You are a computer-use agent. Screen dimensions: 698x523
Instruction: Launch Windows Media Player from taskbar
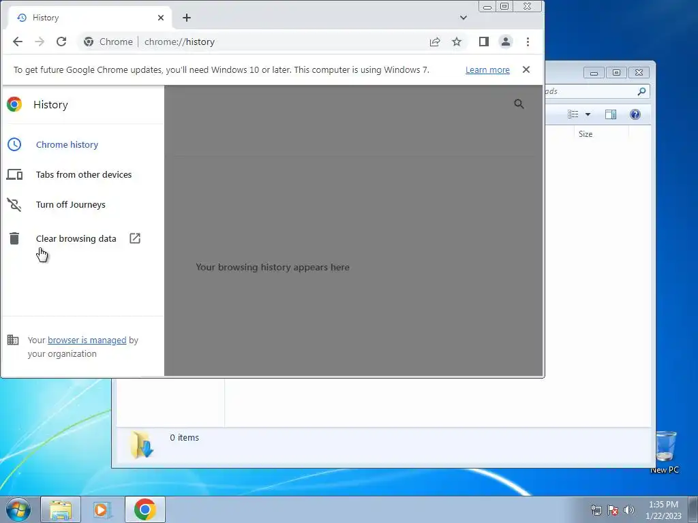[x=102, y=509]
